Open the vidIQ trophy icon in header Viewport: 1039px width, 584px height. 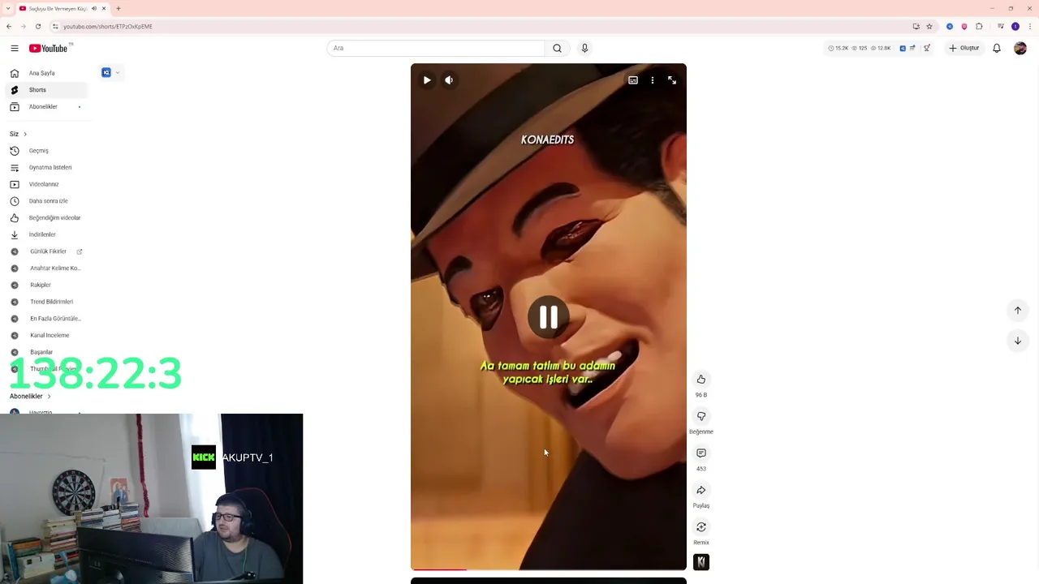click(927, 48)
